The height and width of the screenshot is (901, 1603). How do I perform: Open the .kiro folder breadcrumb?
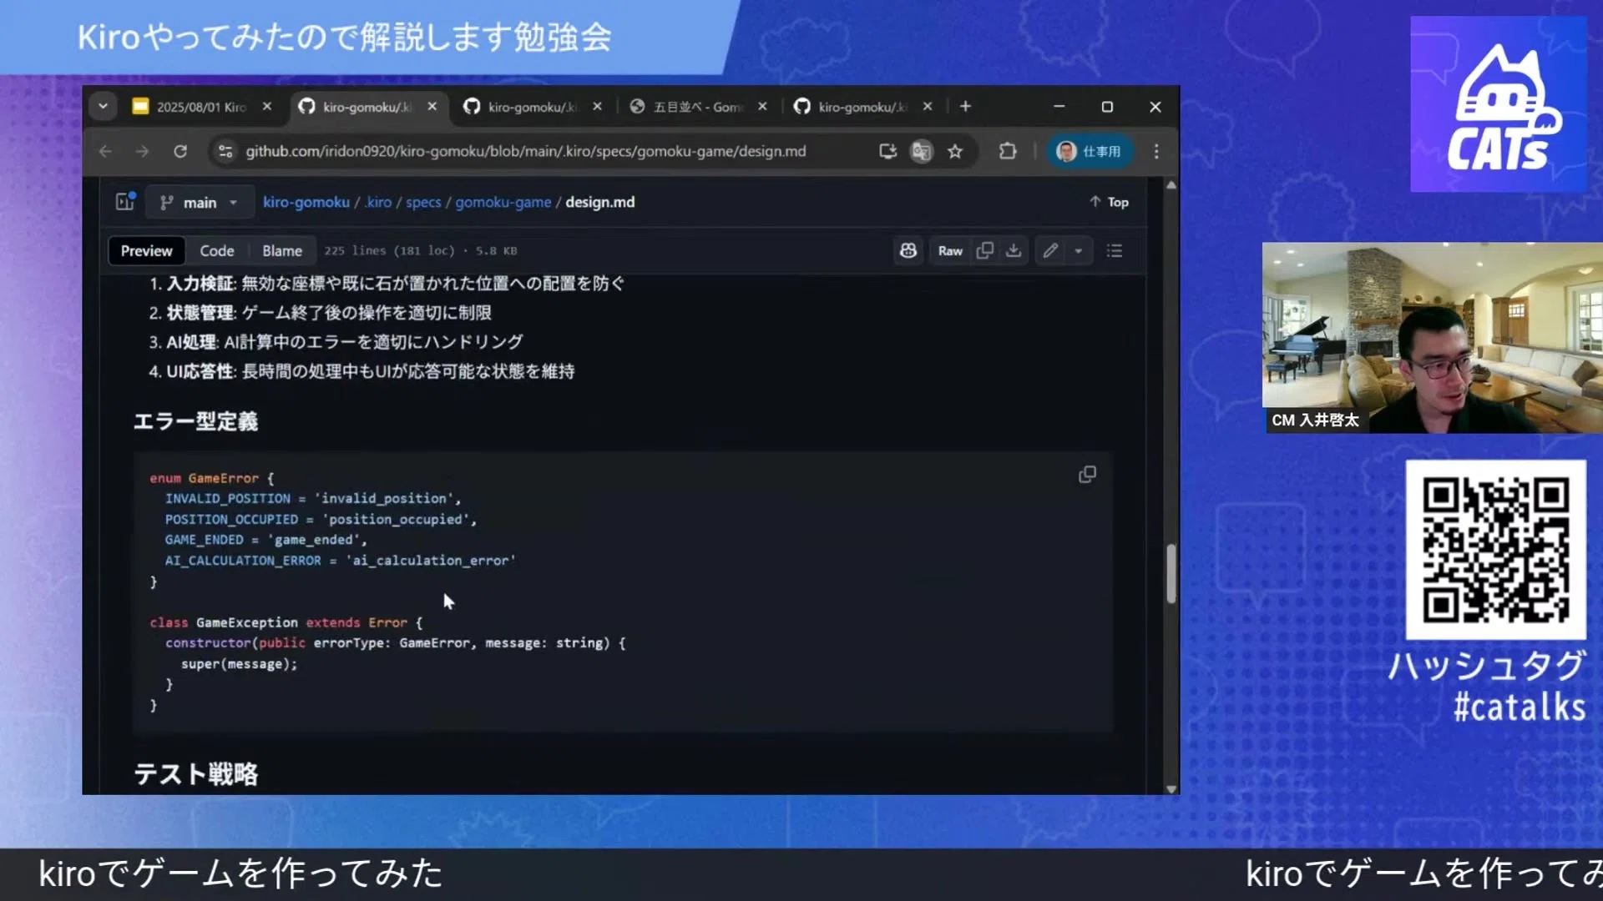point(377,202)
